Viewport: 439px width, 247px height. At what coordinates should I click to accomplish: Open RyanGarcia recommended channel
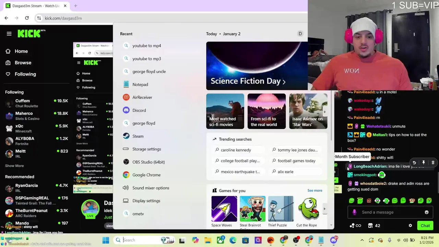point(36,188)
